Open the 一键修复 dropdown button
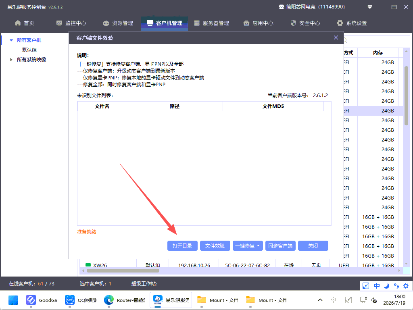 [248, 246]
